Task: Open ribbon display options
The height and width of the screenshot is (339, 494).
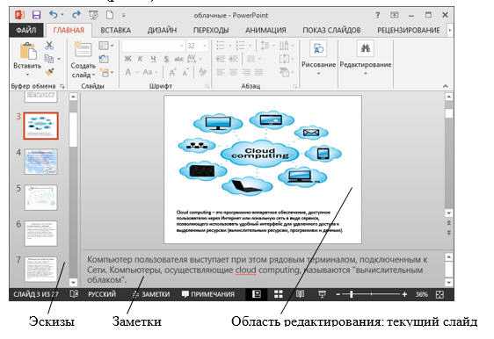Action: [x=394, y=15]
